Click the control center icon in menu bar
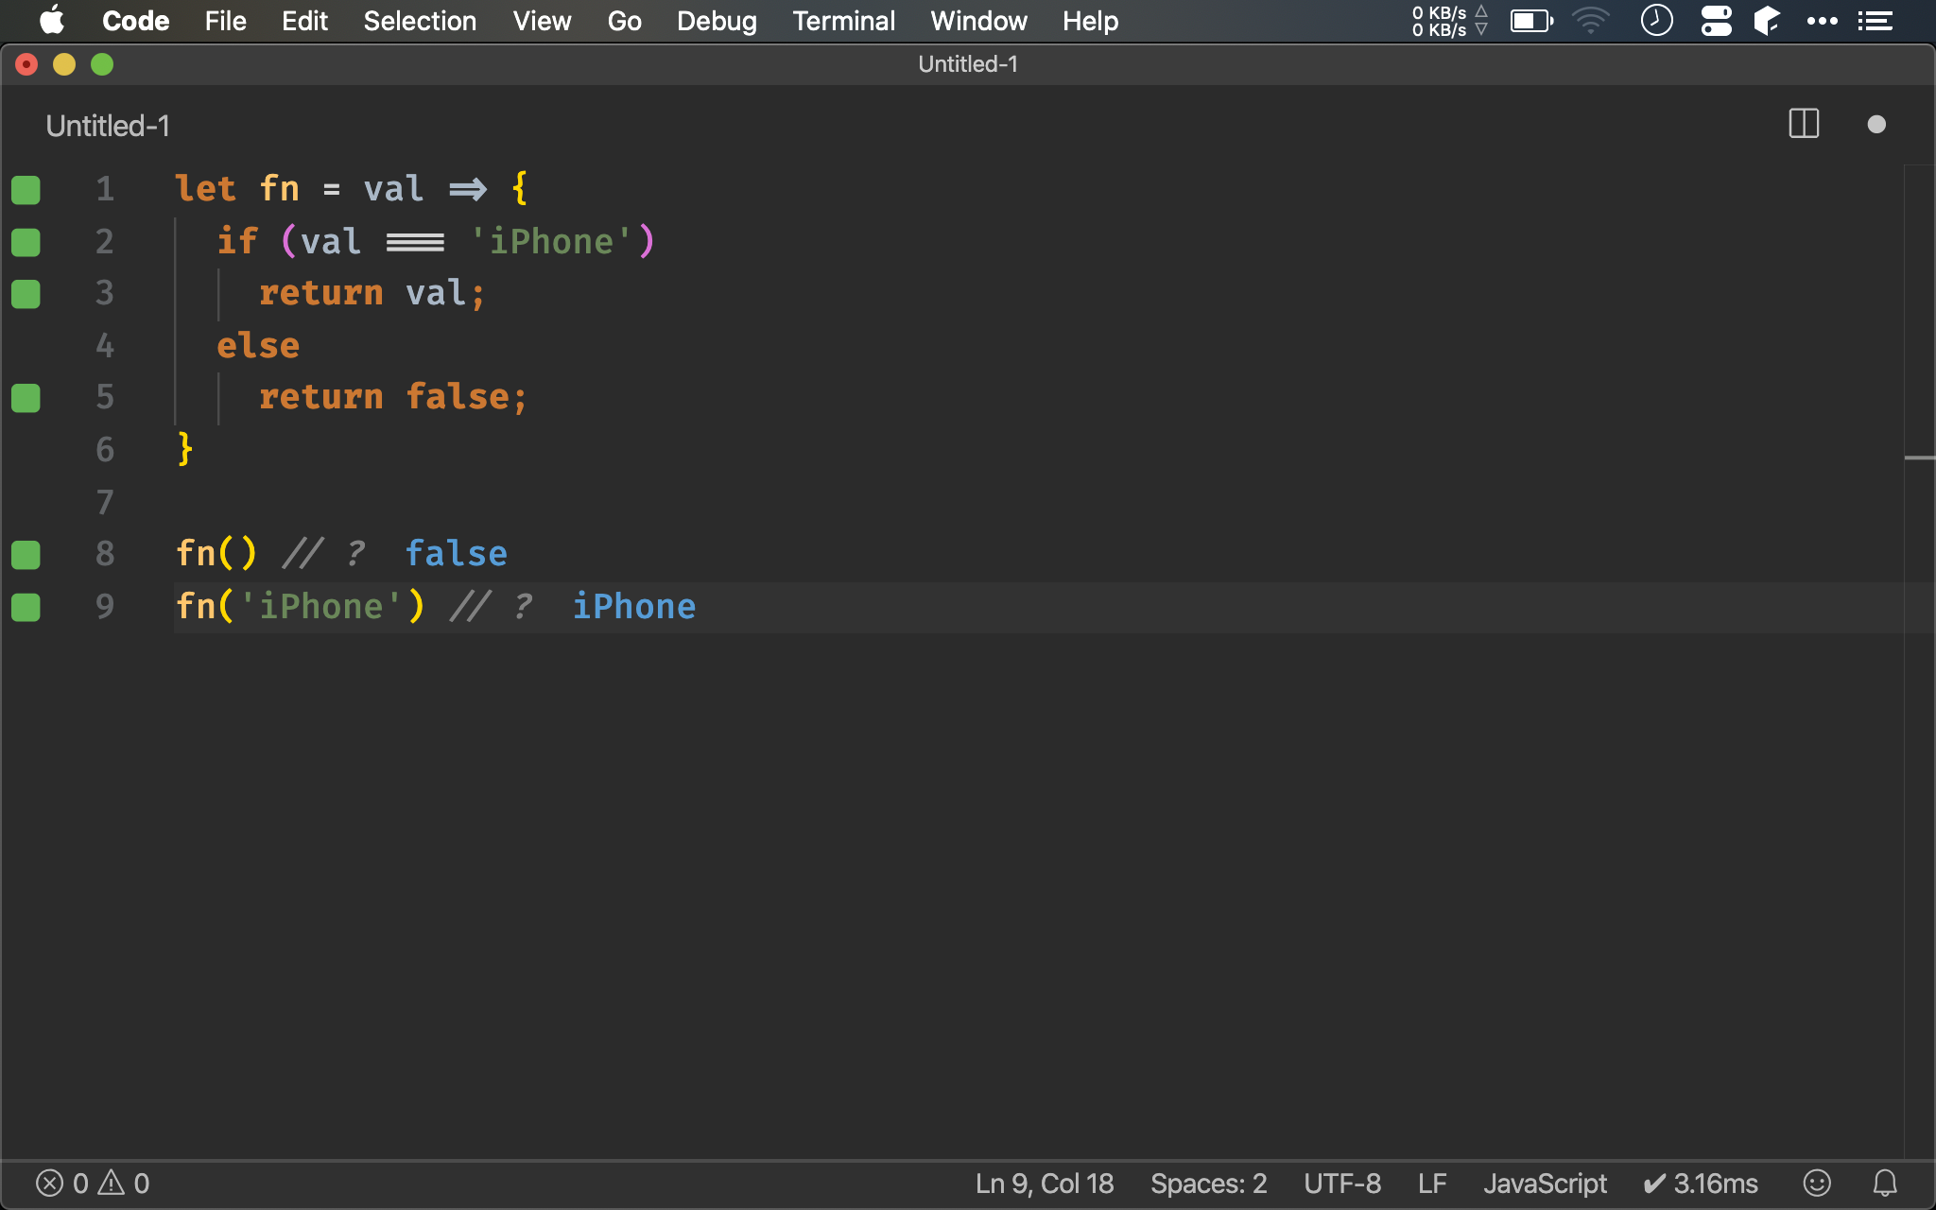 pos(1716,21)
